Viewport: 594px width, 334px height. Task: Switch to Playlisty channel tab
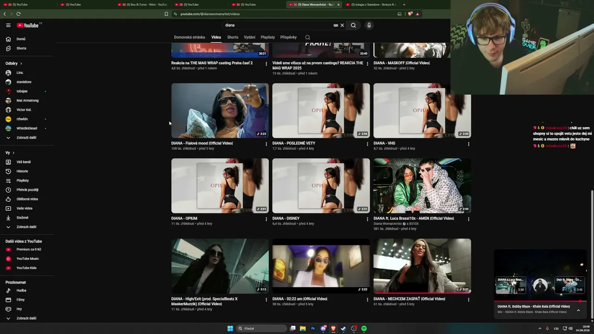[268, 37]
